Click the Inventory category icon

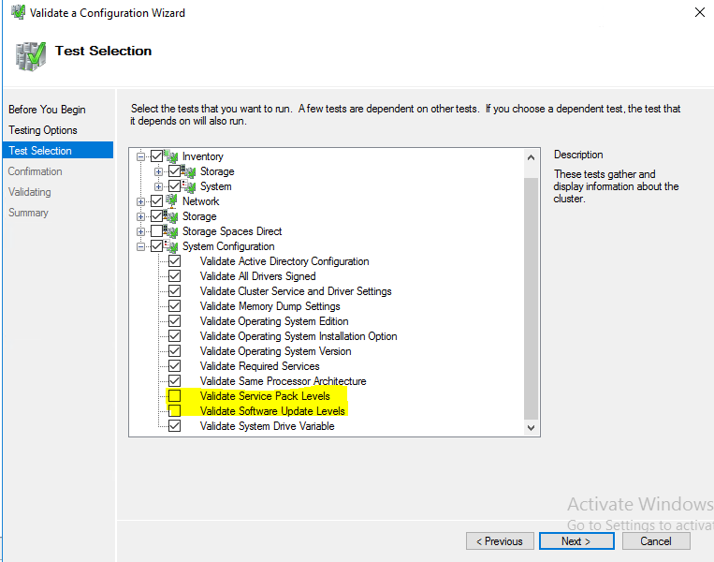[171, 156]
